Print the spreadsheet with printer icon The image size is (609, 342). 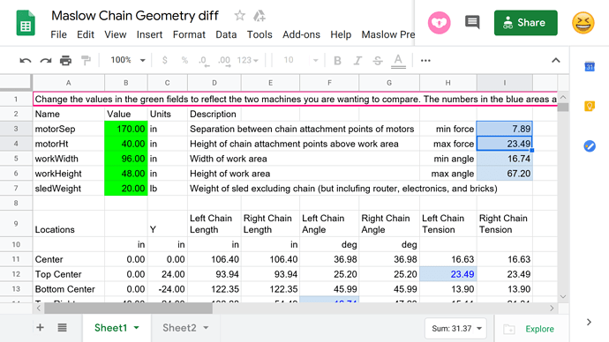pos(65,61)
